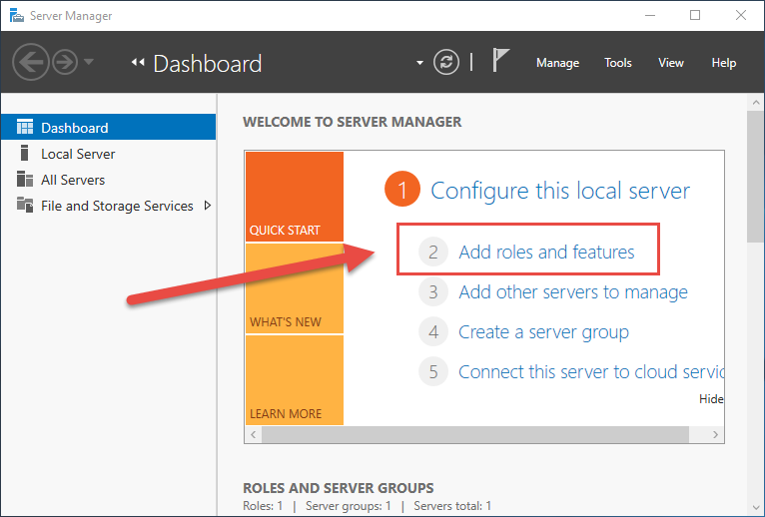Click the orange number 1 circle
765x517 pixels.
(x=402, y=189)
